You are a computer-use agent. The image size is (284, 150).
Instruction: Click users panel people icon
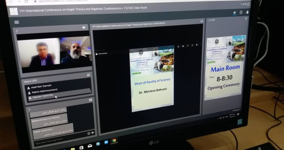coord(88,75)
